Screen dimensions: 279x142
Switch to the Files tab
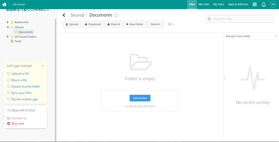[x=192, y=5]
